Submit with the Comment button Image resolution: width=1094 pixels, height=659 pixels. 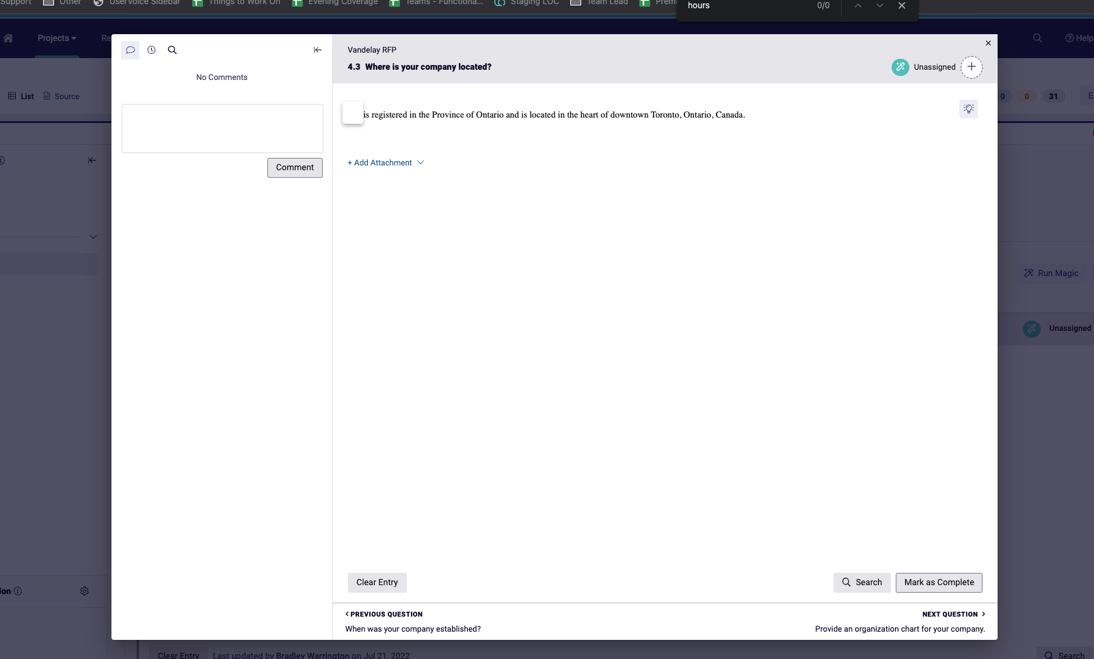(x=295, y=167)
